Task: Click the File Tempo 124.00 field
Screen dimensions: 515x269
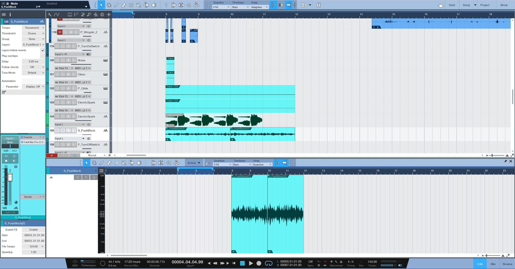Action: click(x=33, y=246)
